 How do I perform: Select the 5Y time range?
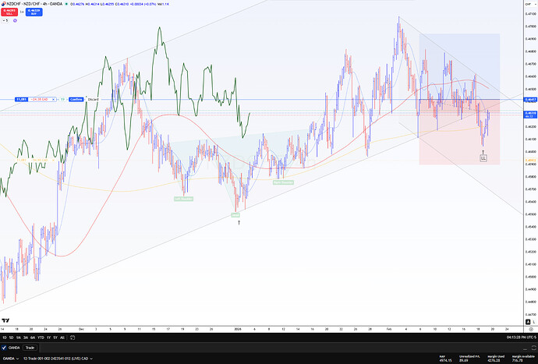tap(55, 337)
